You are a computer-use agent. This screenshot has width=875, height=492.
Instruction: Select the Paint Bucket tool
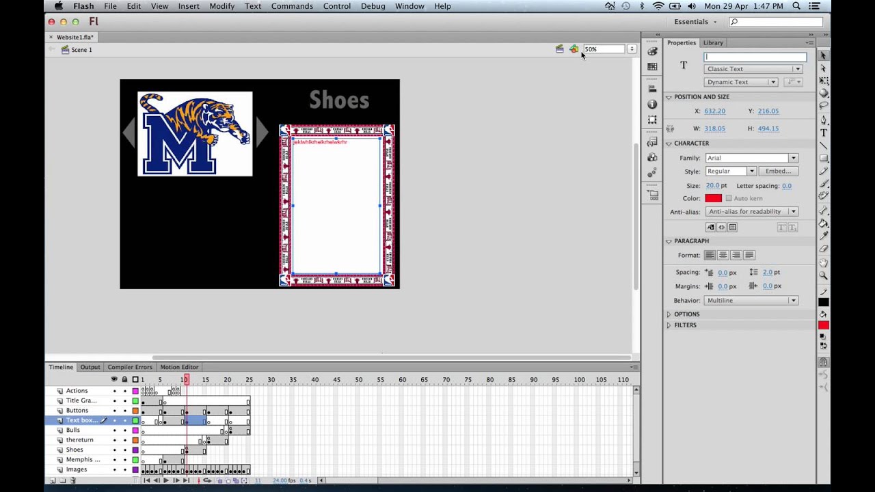[x=823, y=222]
